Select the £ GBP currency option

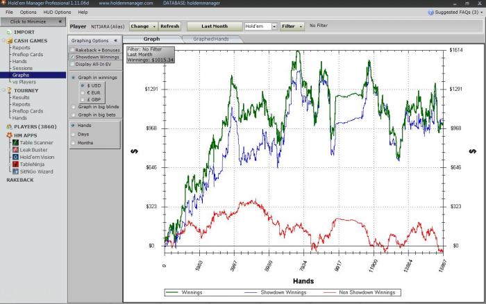[83, 99]
